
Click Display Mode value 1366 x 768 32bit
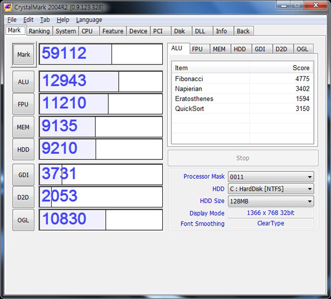(271, 212)
